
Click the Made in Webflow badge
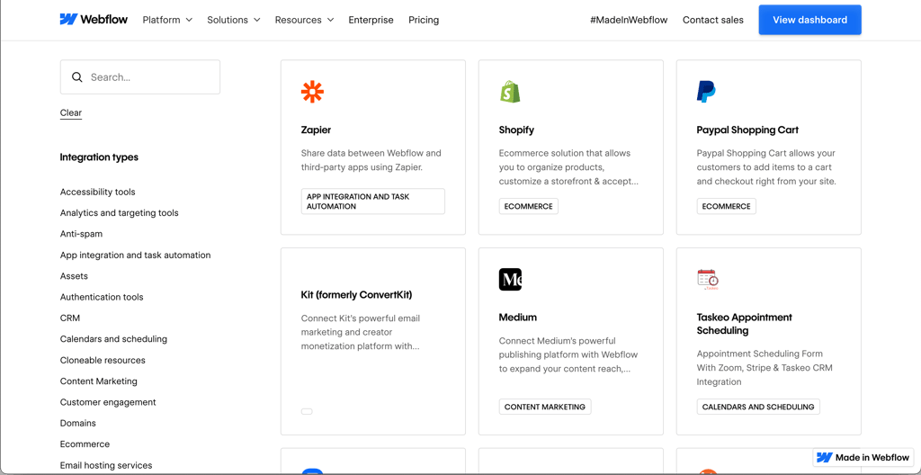(x=863, y=457)
